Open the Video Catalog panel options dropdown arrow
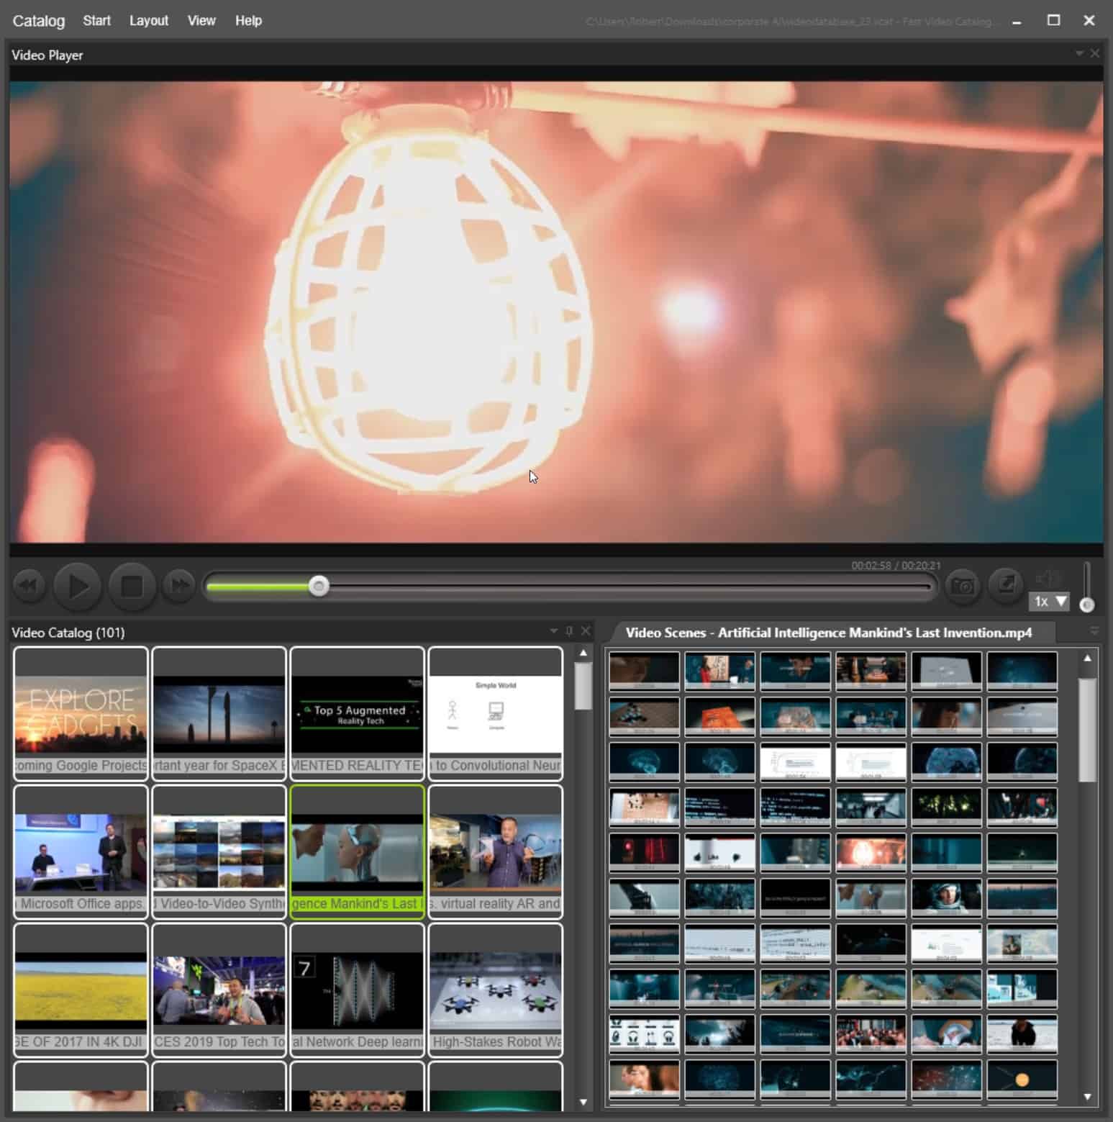 554,630
